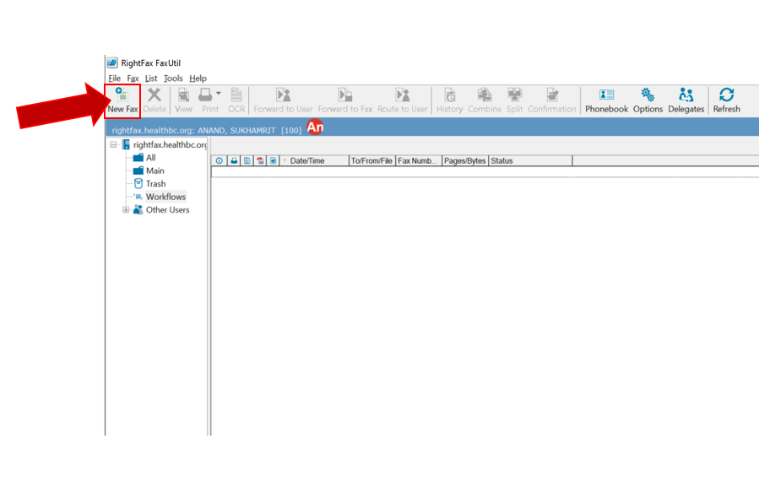Expand the Other Users node
This screenshot has height=504, width=759.
click(125, 209)
